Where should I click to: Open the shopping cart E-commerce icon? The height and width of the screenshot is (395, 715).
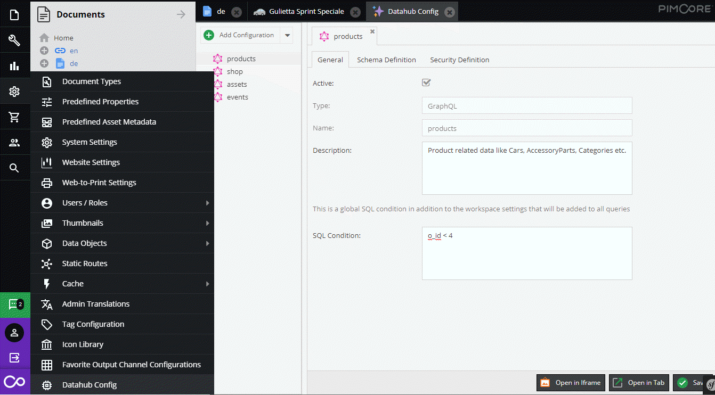coord(14,117)
